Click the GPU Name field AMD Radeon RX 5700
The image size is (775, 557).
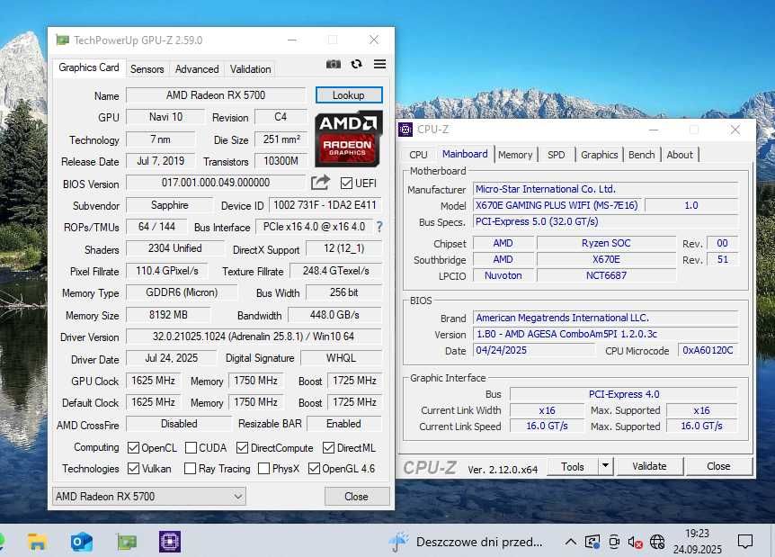[x=216, y=95]
